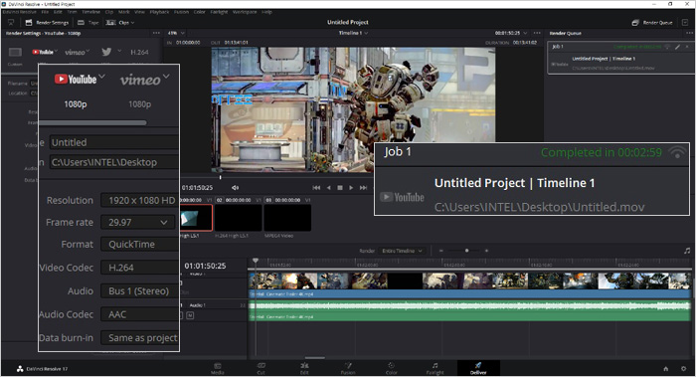This screenshot has width=696, height=377.
Task: Open Project Manager home icon
Action: click(666, 369)
